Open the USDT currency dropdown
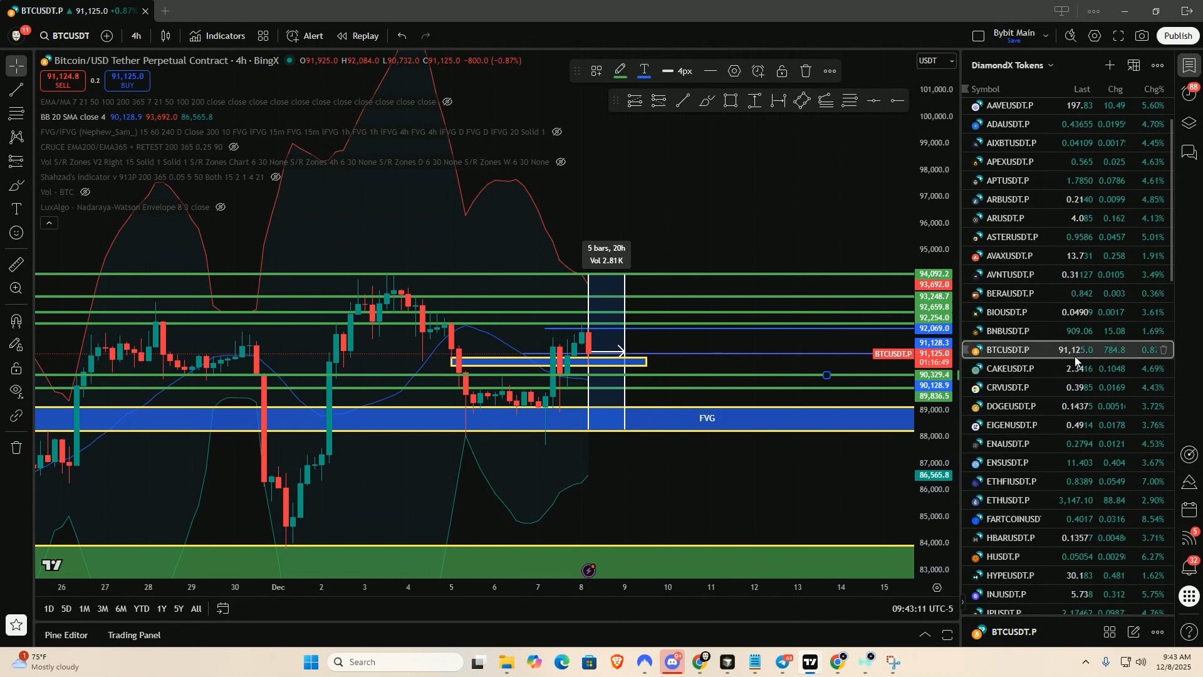The image size is (1203, 677). (x=937, y=61)
